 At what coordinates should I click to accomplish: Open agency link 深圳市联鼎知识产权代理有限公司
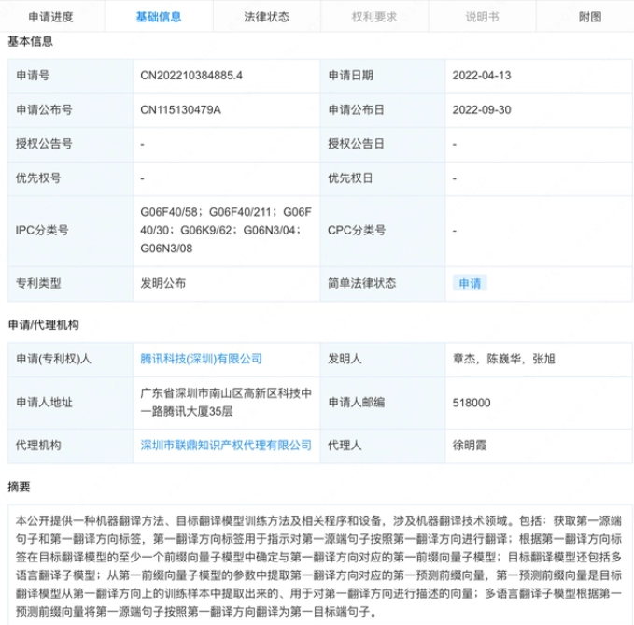tap(226, 446)
